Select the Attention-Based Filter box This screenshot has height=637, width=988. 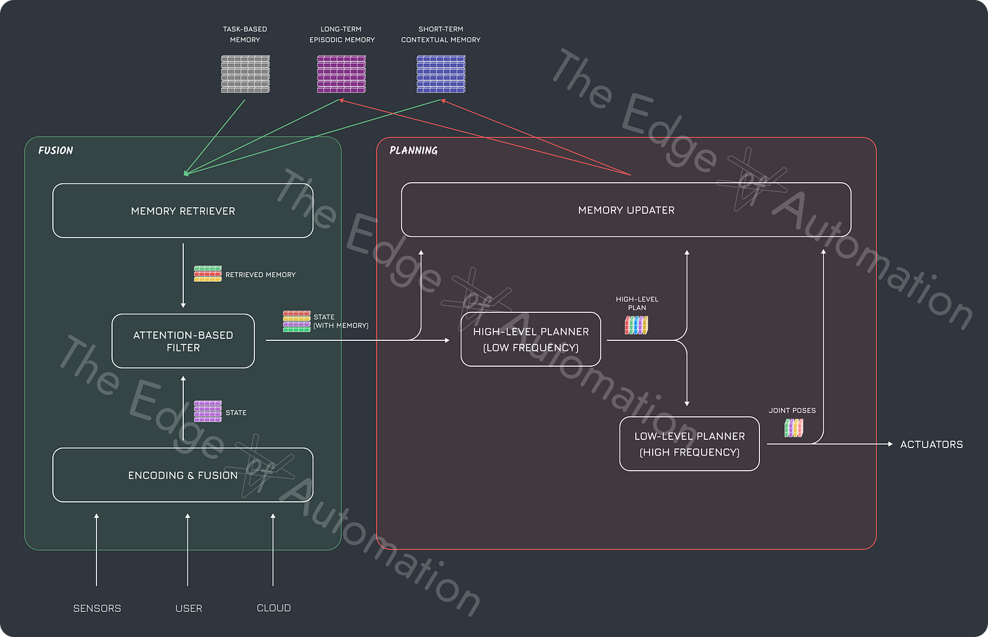coord(183,341)
